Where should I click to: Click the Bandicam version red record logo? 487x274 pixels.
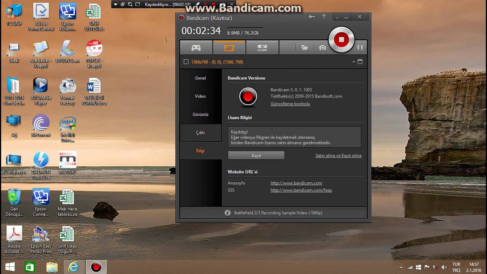pyautogui.click(x=248, y=97)
